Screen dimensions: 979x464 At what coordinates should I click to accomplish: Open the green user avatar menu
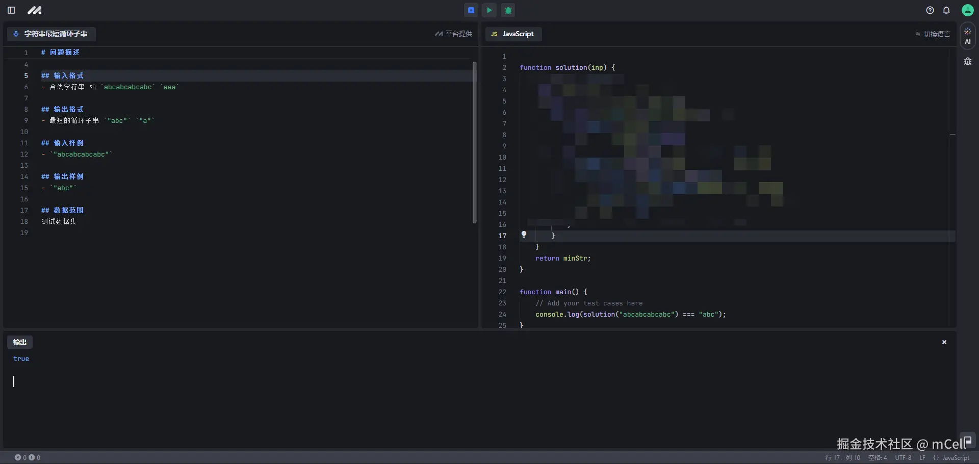pyautogui.click(x=967, y=10)
